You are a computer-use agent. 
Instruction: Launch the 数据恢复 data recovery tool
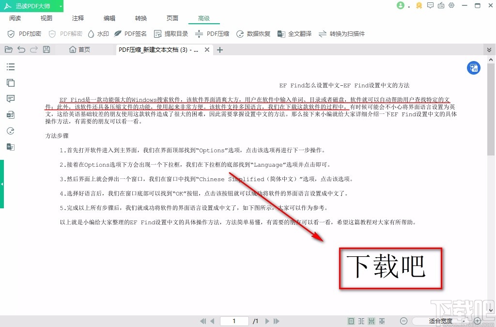(253, 34)
